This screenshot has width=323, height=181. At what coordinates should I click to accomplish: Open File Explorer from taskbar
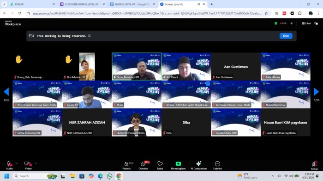(72, 176)
